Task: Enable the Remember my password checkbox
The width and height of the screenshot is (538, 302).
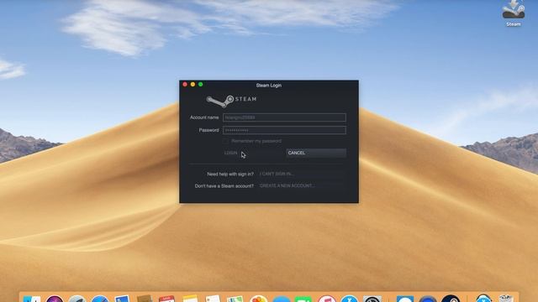Action: 226,141
